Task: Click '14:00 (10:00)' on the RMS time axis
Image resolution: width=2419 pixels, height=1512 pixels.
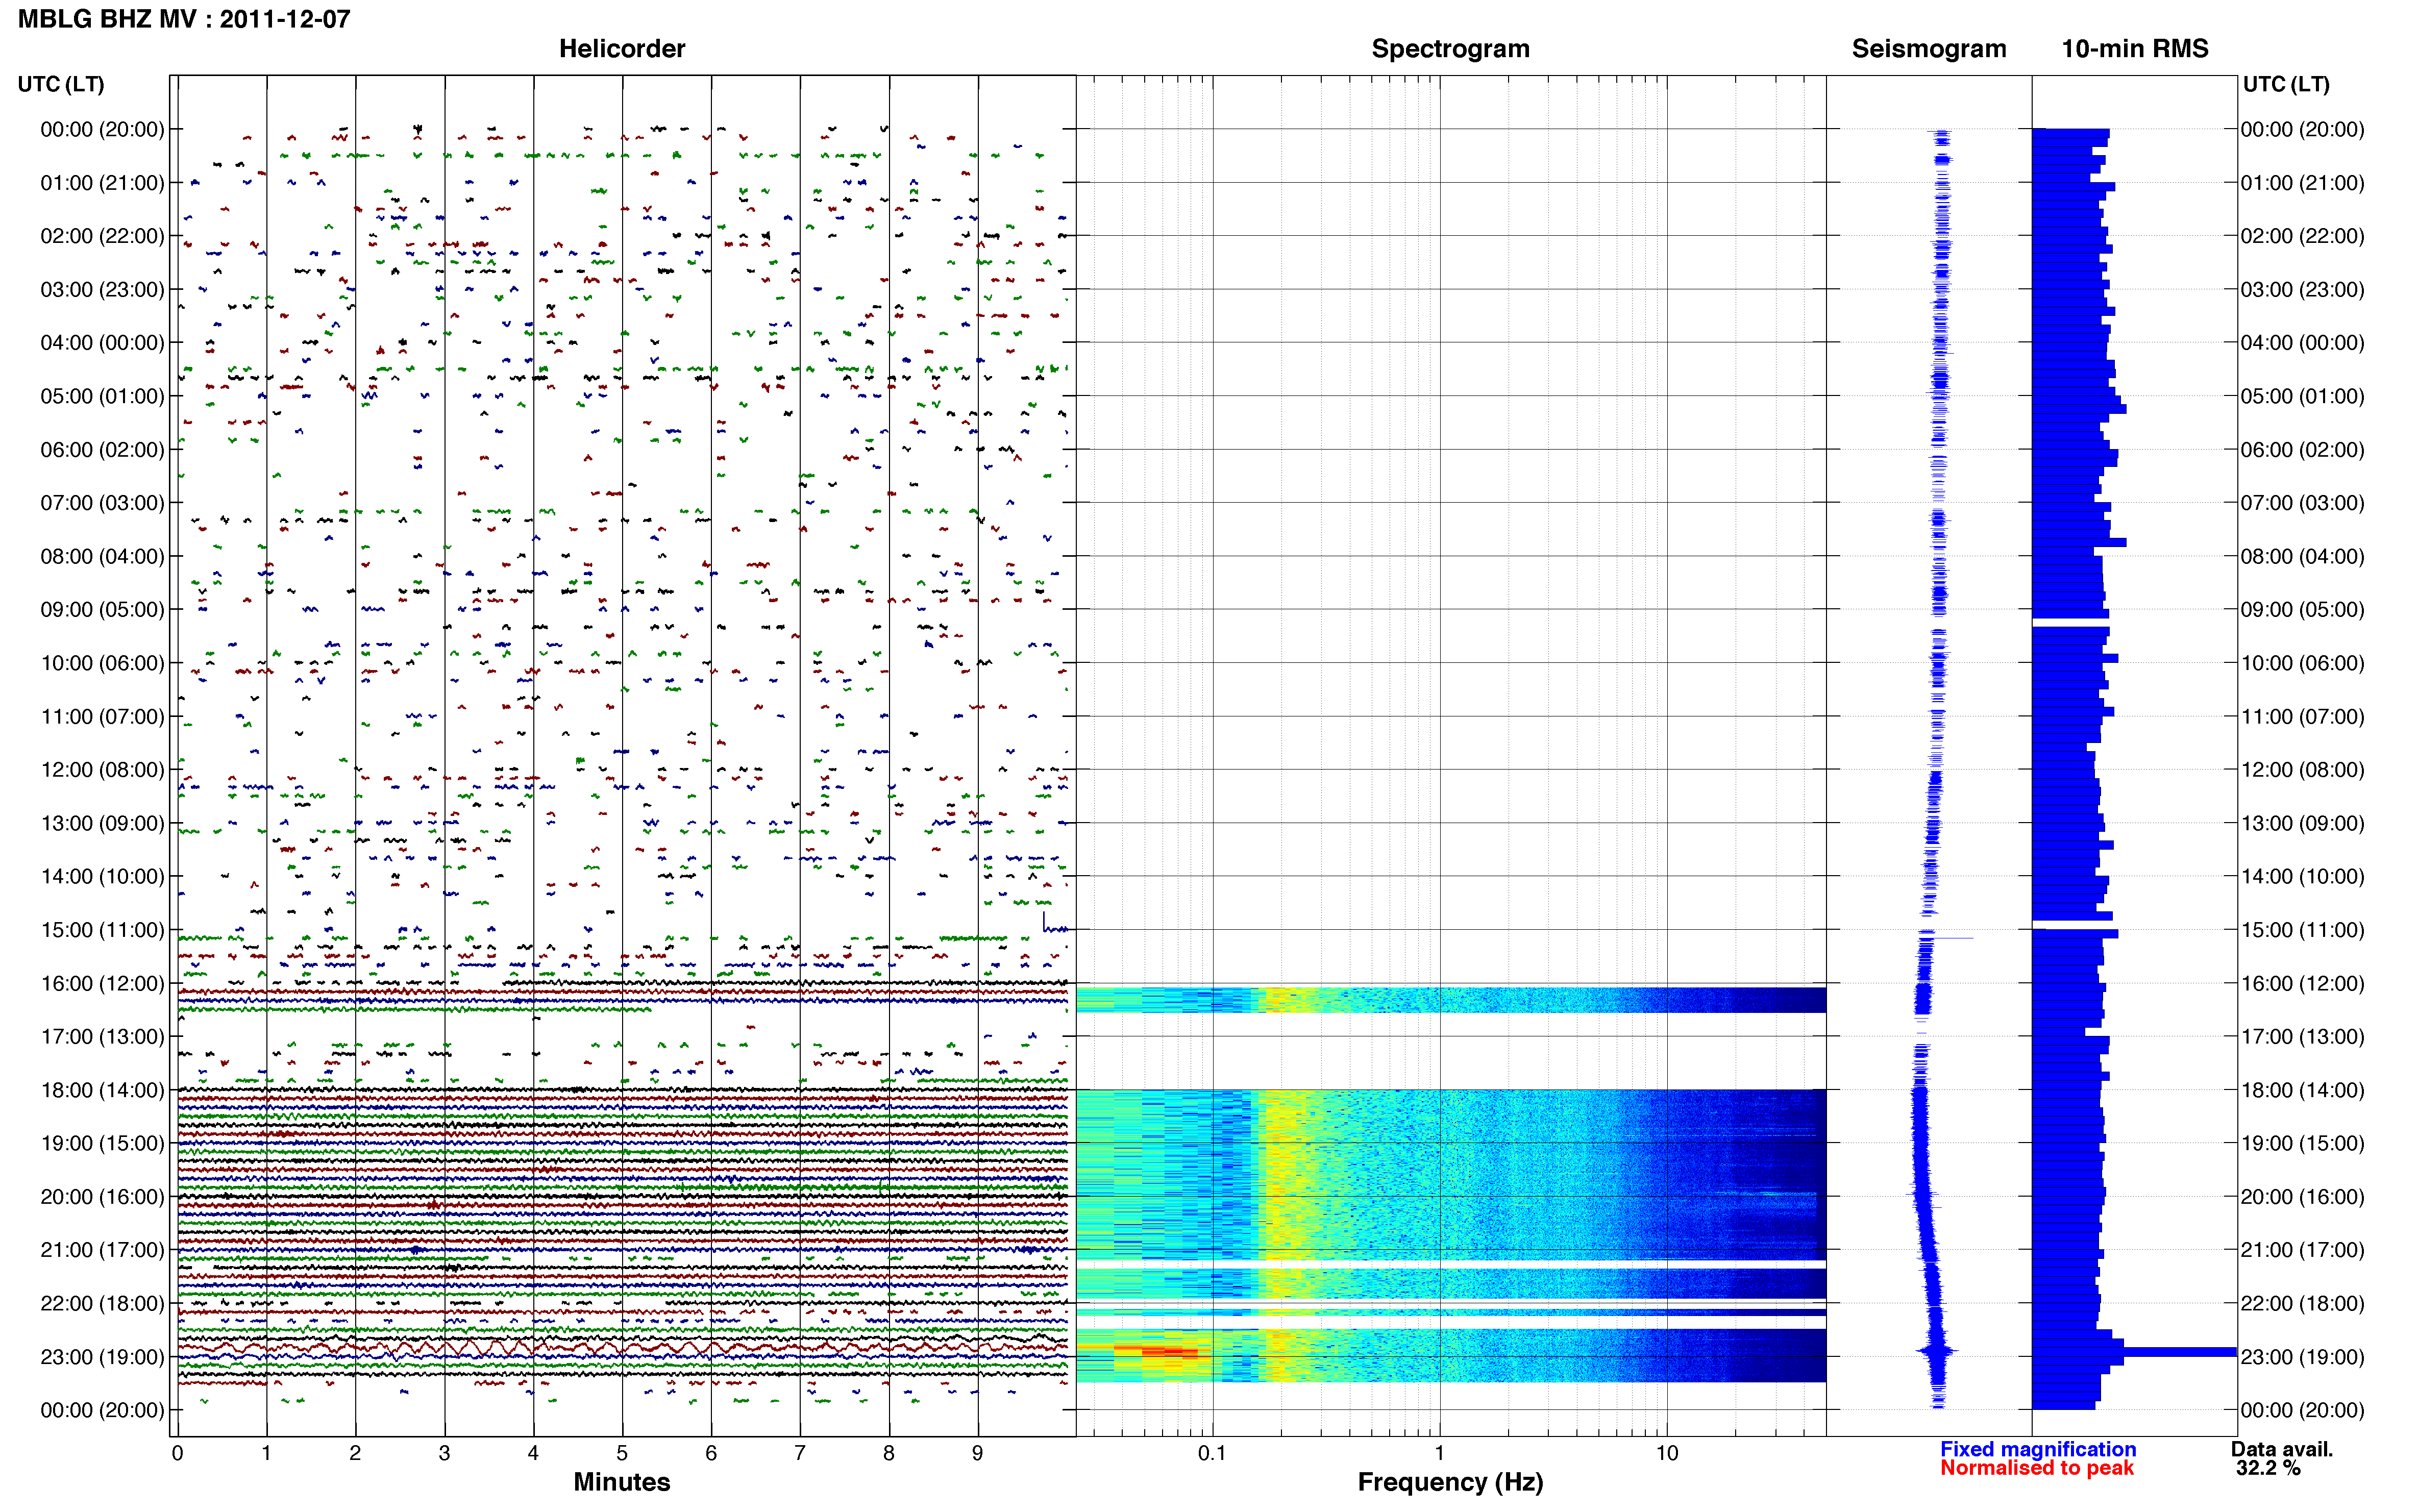Action: point(2302,877)
